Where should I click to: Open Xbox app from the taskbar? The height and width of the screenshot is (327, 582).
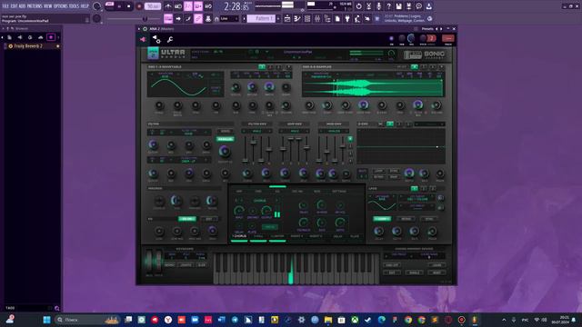pos(355,320)
